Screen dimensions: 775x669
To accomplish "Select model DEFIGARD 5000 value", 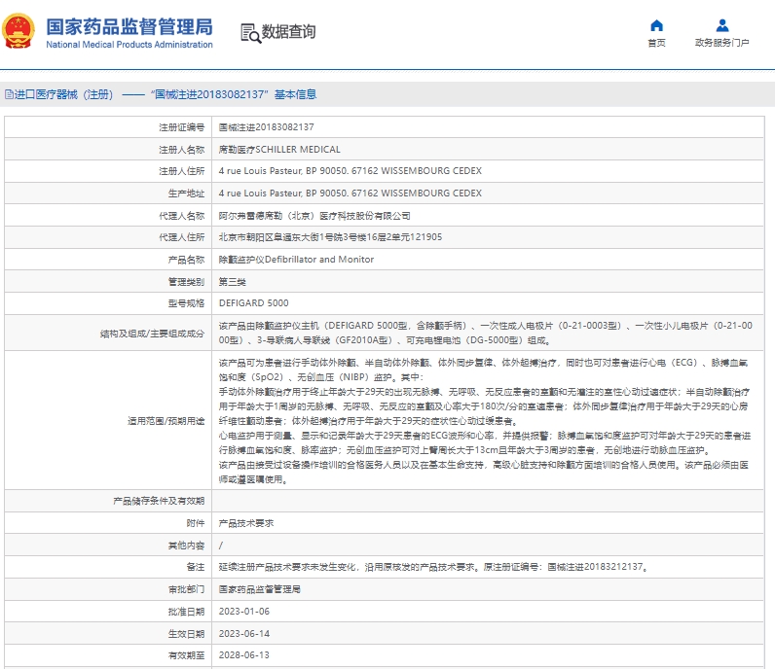I will 253,303.
